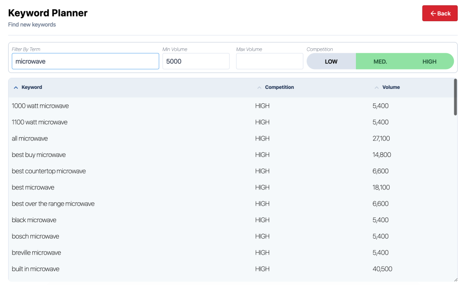The width and height of the screenshot is (463, 285).
Task: Sort by Volume column chevron
Action: pos(377,87)
